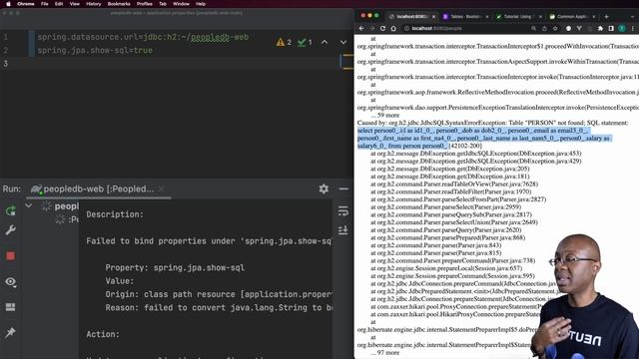The width and height of the screenshot is (639, 359).
Task: Click the 'Caused by: org.h2.jdbc' error line
Action: [492, 123]
